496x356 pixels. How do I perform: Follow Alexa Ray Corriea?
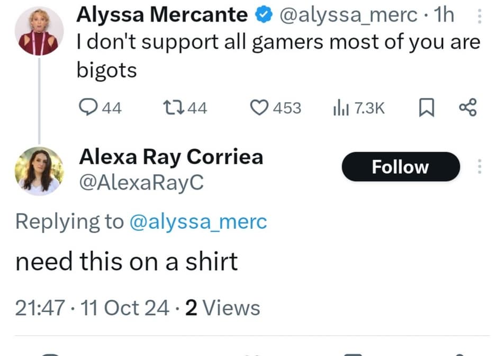click(400, 167)
